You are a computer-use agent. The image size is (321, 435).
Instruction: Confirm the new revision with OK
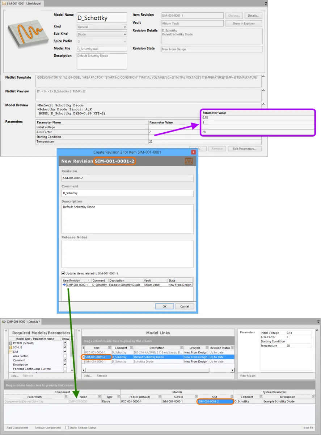coord(164,306)
